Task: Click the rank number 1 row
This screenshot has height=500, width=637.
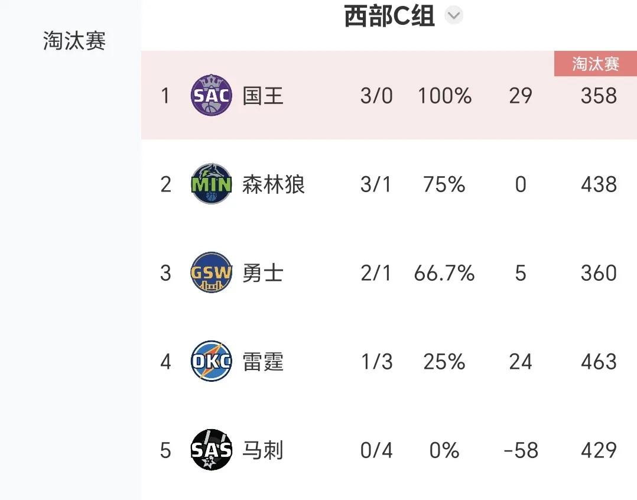Action: [x=389, y=95]
